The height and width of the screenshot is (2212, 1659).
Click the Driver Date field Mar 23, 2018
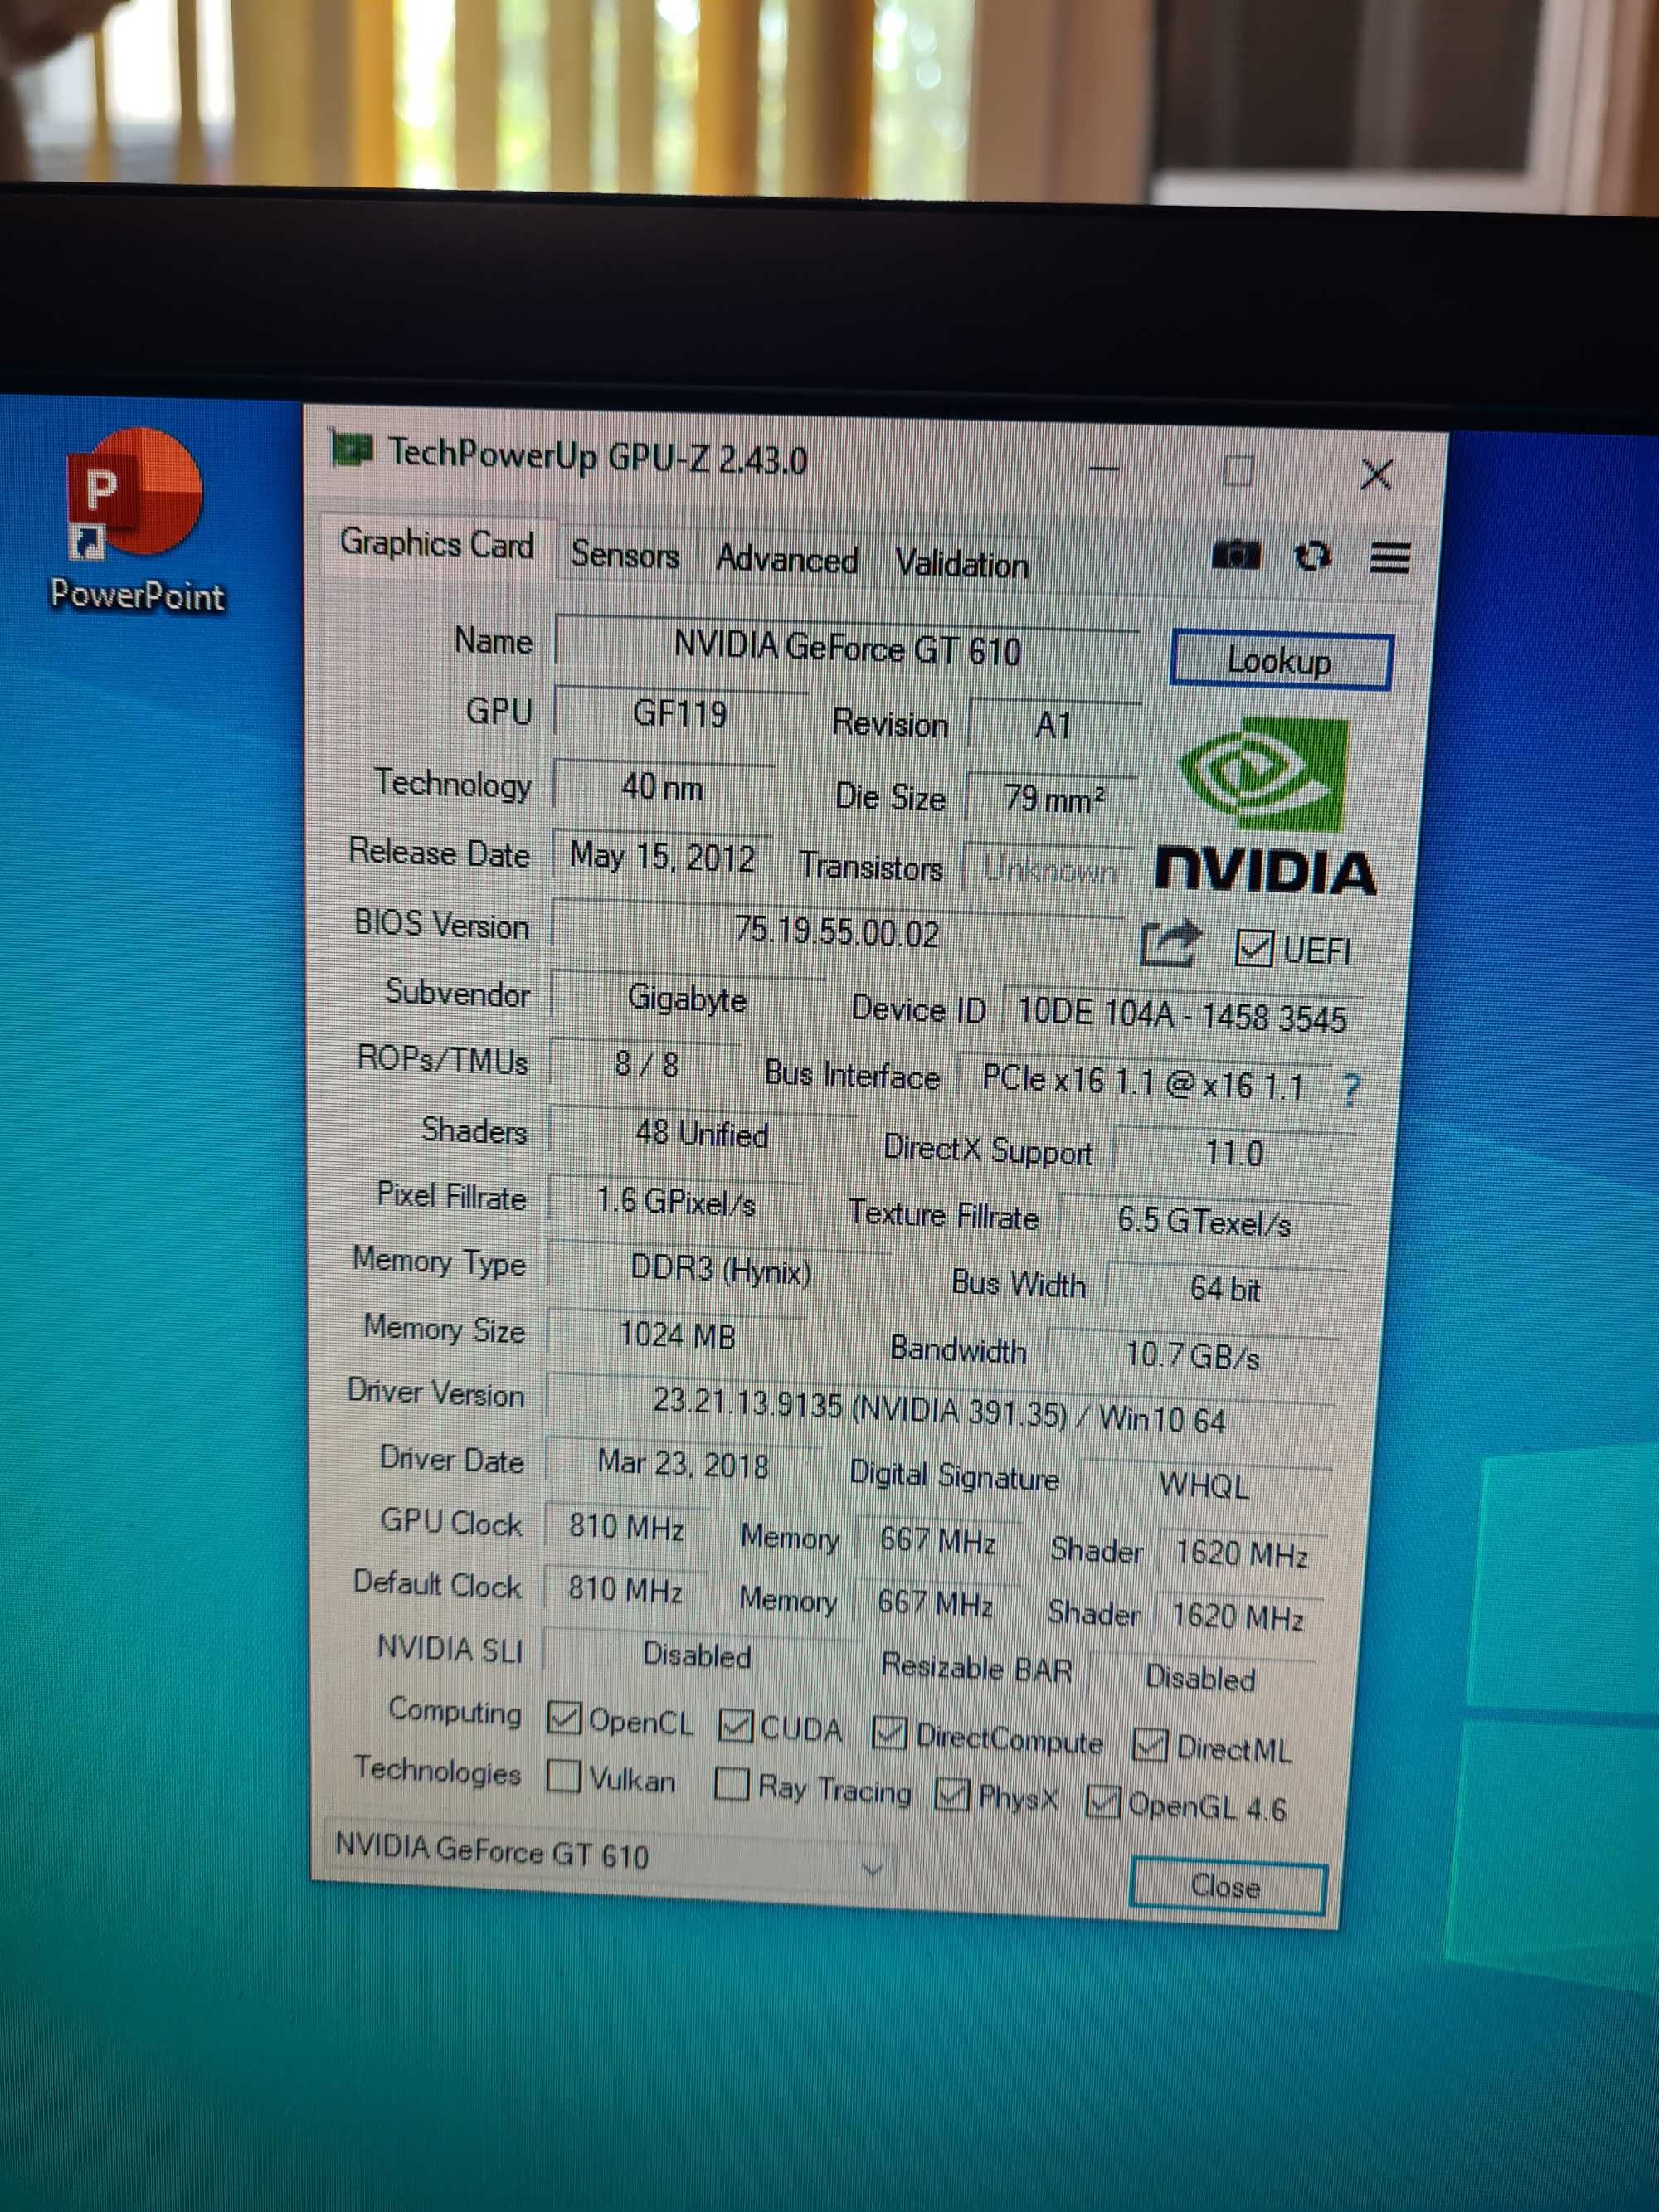point(683,1464)
